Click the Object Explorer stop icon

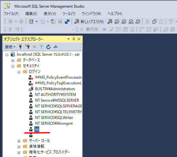pos(34,47)
